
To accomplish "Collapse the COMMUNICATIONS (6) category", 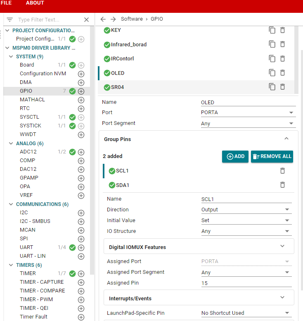I will tap(11, 204).
